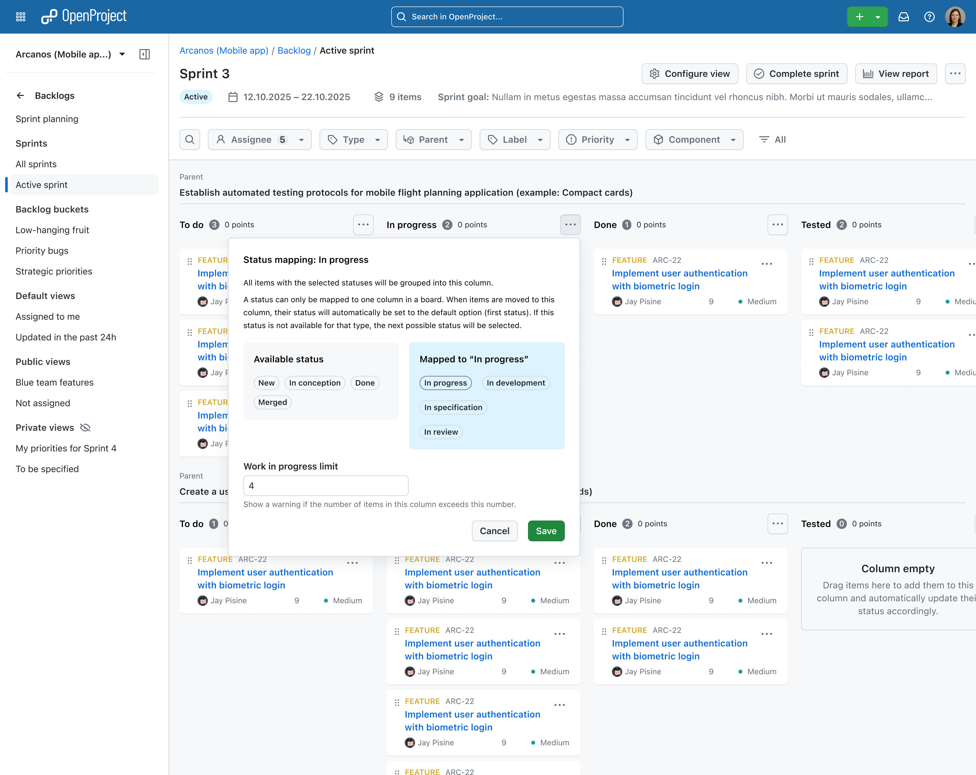Image resolution: width=976 pixels, height=775 pixels.
Task: Expand the Priority filter dropdown
Action: [x=597, y=139]
